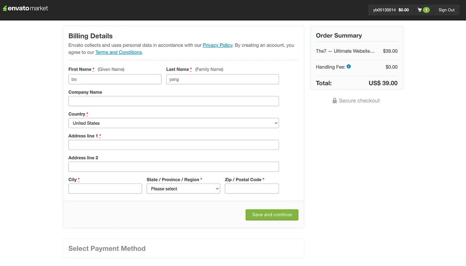Image resolution: width=466 pixels, height=266 pixels.
Task: Click the Save and continue button
Action: tap(272, 215)
